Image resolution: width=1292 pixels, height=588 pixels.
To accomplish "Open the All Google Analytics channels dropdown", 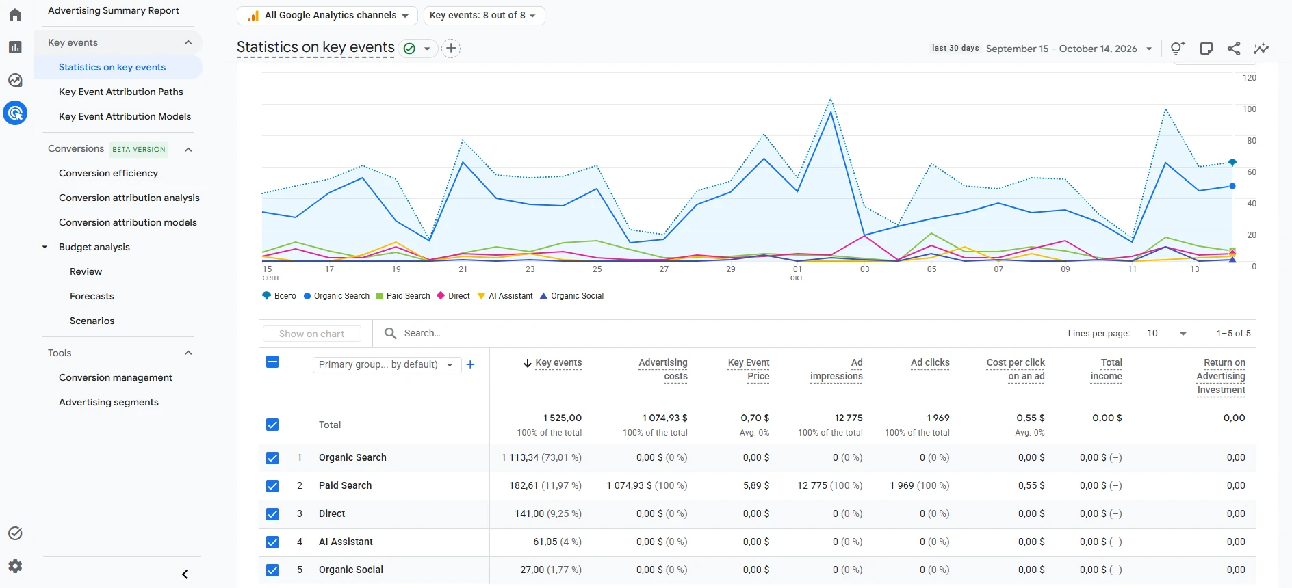I will (x=327, y=15).
